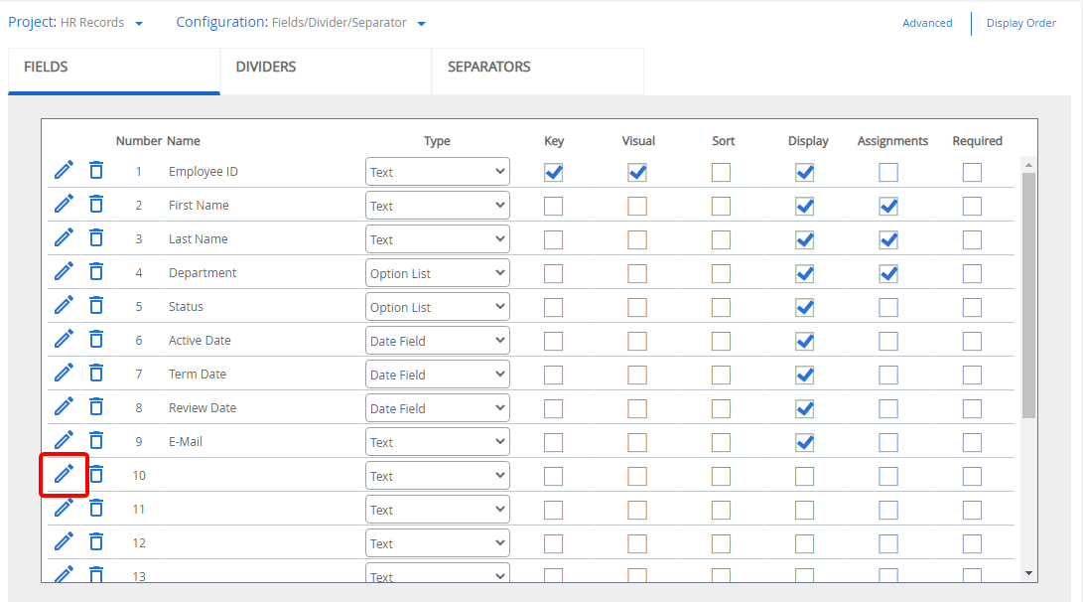Switch to the Dividers tab

click(266, 68)
